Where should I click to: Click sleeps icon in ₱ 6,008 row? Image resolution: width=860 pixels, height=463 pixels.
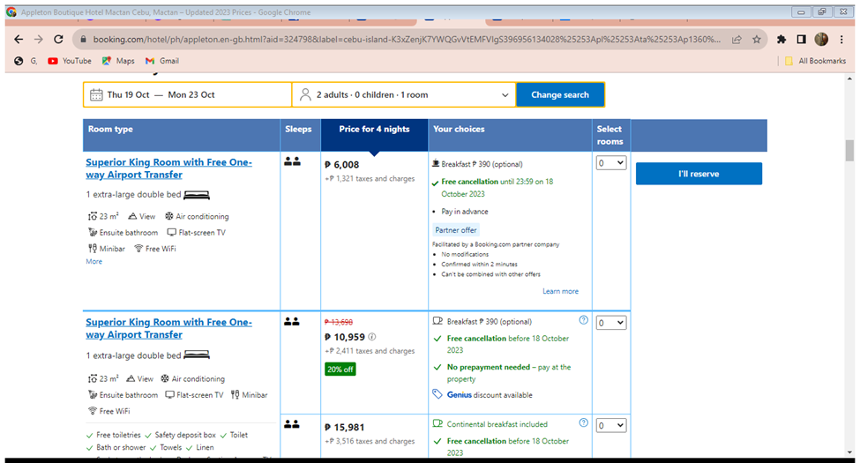292,162
